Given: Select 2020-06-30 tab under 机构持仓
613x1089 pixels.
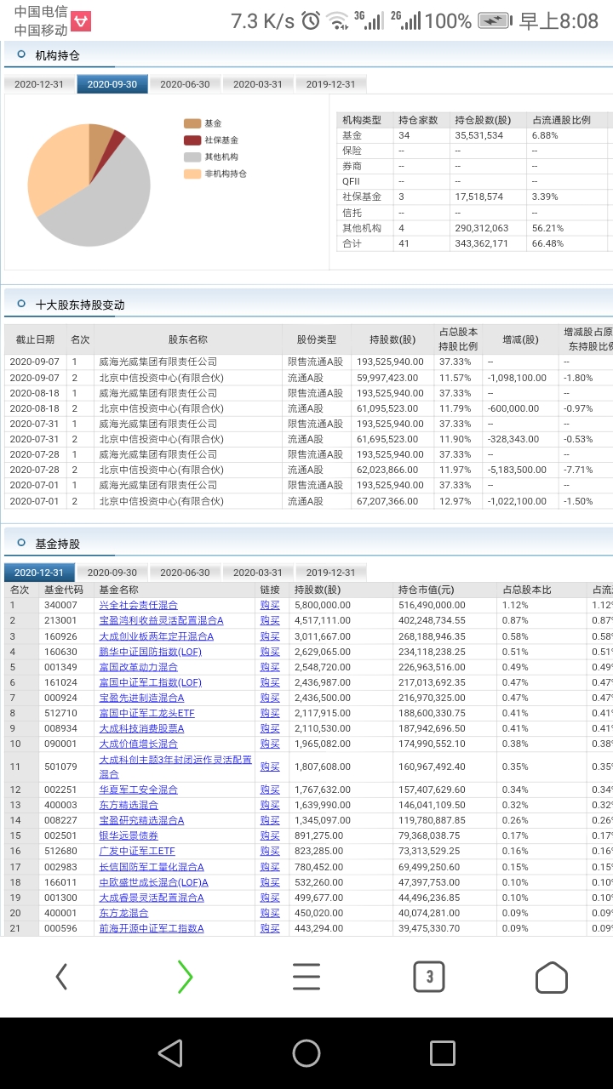Looking at the screenshot, I should [185, 84].
